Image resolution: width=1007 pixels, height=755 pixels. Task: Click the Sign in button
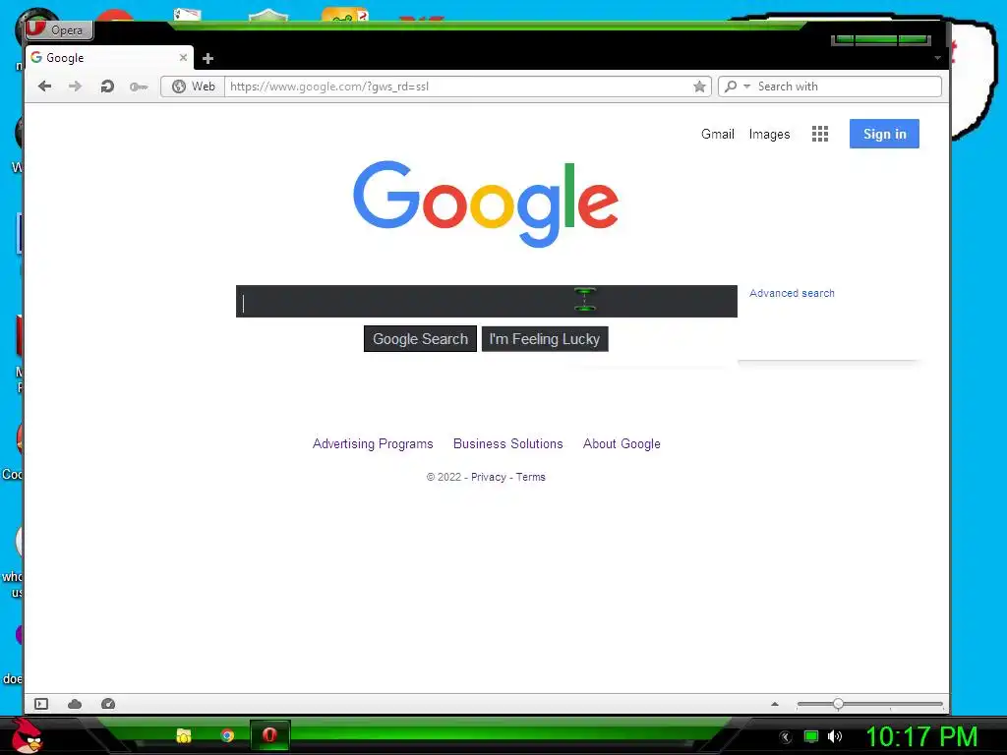[x=884, y=134]
